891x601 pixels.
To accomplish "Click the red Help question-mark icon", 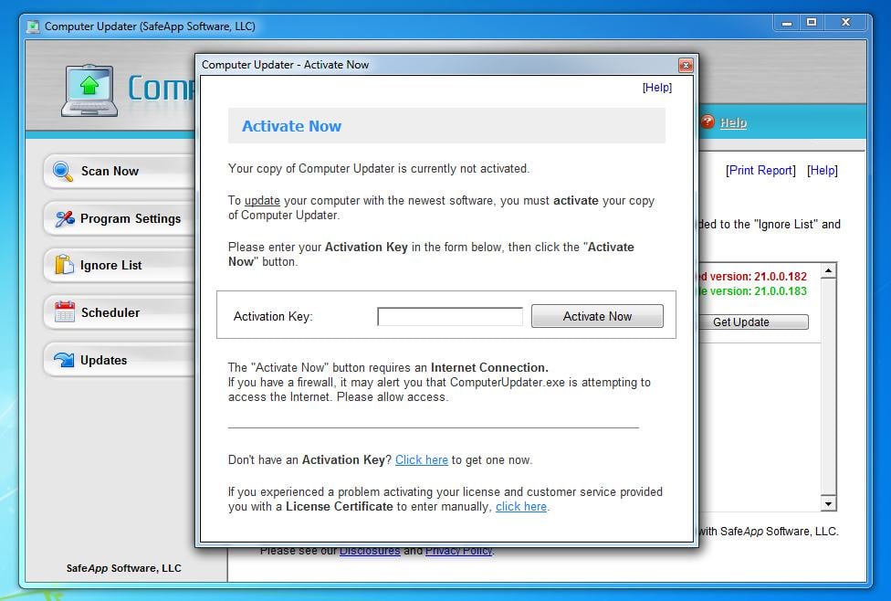I will [x=708, y=121].
